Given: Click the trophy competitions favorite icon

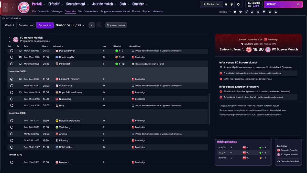Looking at the screenshot, I should point(264,12).
